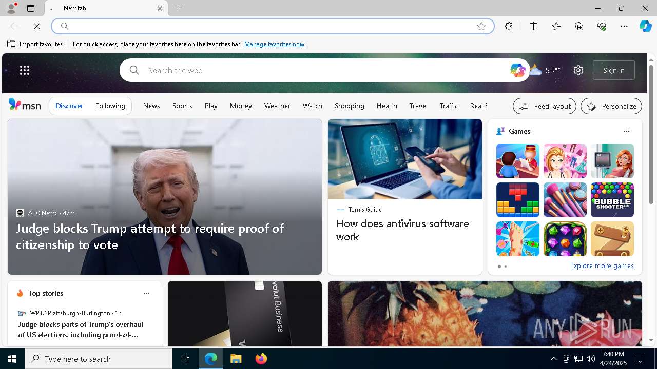The width and height of the screenshot is (657, 369).
Task: Click the address bar field
Action: pos(272,26)
